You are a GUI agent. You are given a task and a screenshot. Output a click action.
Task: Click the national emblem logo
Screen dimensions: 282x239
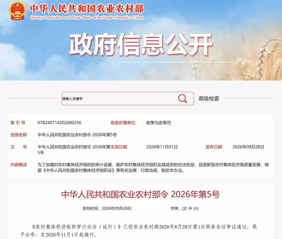[17, 11]
